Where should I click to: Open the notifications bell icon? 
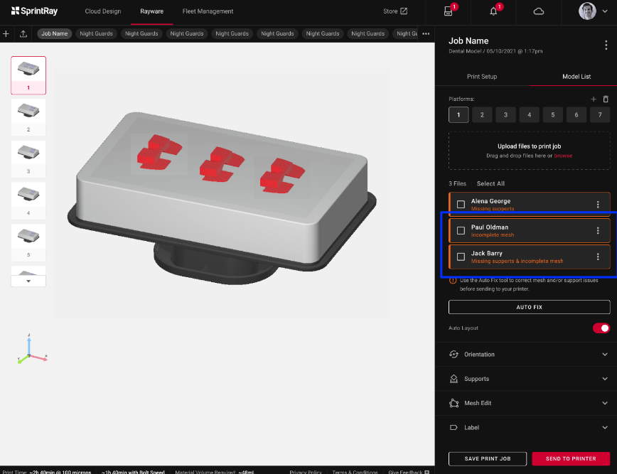coord(493,11)
